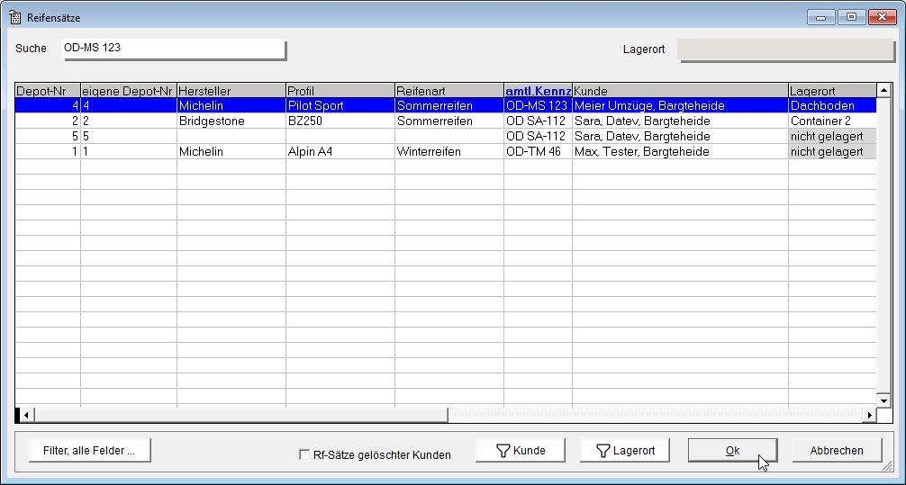This screenshot has width=906, height=485.
Task: Click the vertical scrollbar down arrow
Action: click(x=883, y=400)
